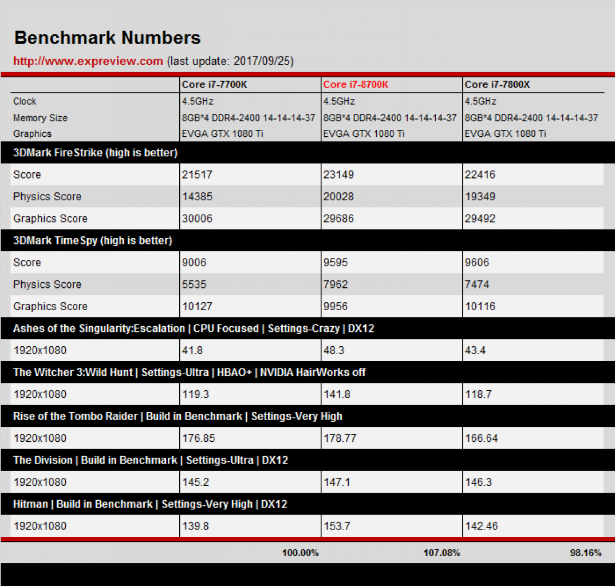Click Hitman result 142.46
615x586 pixels.
point(482,526)
